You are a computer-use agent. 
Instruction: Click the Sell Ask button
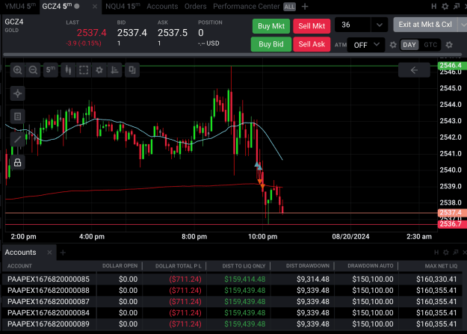click(x=312, y=44)
